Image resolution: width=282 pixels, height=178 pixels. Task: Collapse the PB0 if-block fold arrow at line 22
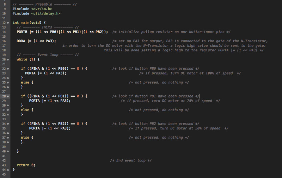click(8, 69)
